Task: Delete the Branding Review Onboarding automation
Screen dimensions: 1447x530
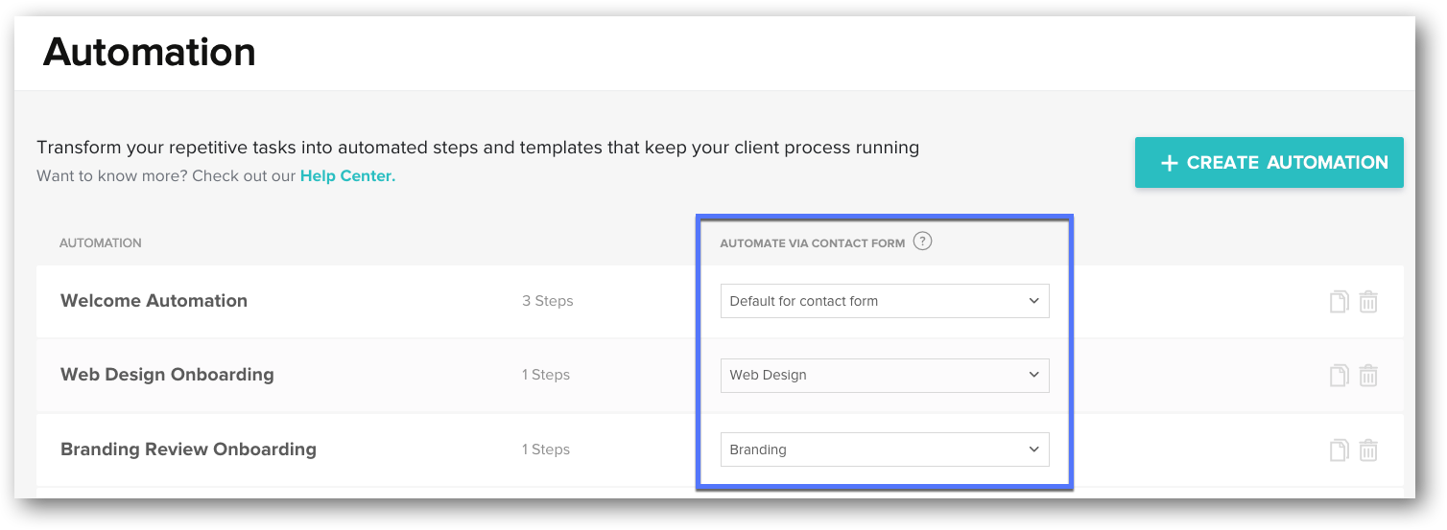Action: pos(1368,449)
